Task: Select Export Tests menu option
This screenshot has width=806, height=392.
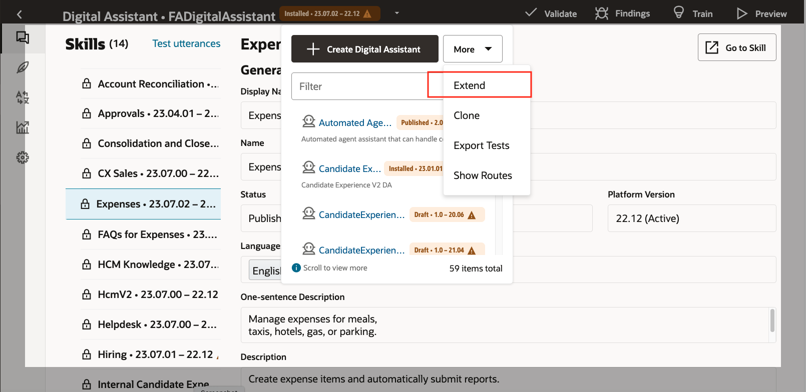Action: (x=481, y=145)
